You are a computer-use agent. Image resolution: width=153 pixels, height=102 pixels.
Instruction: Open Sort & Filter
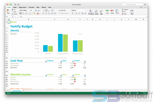click(x=132, y=12)
